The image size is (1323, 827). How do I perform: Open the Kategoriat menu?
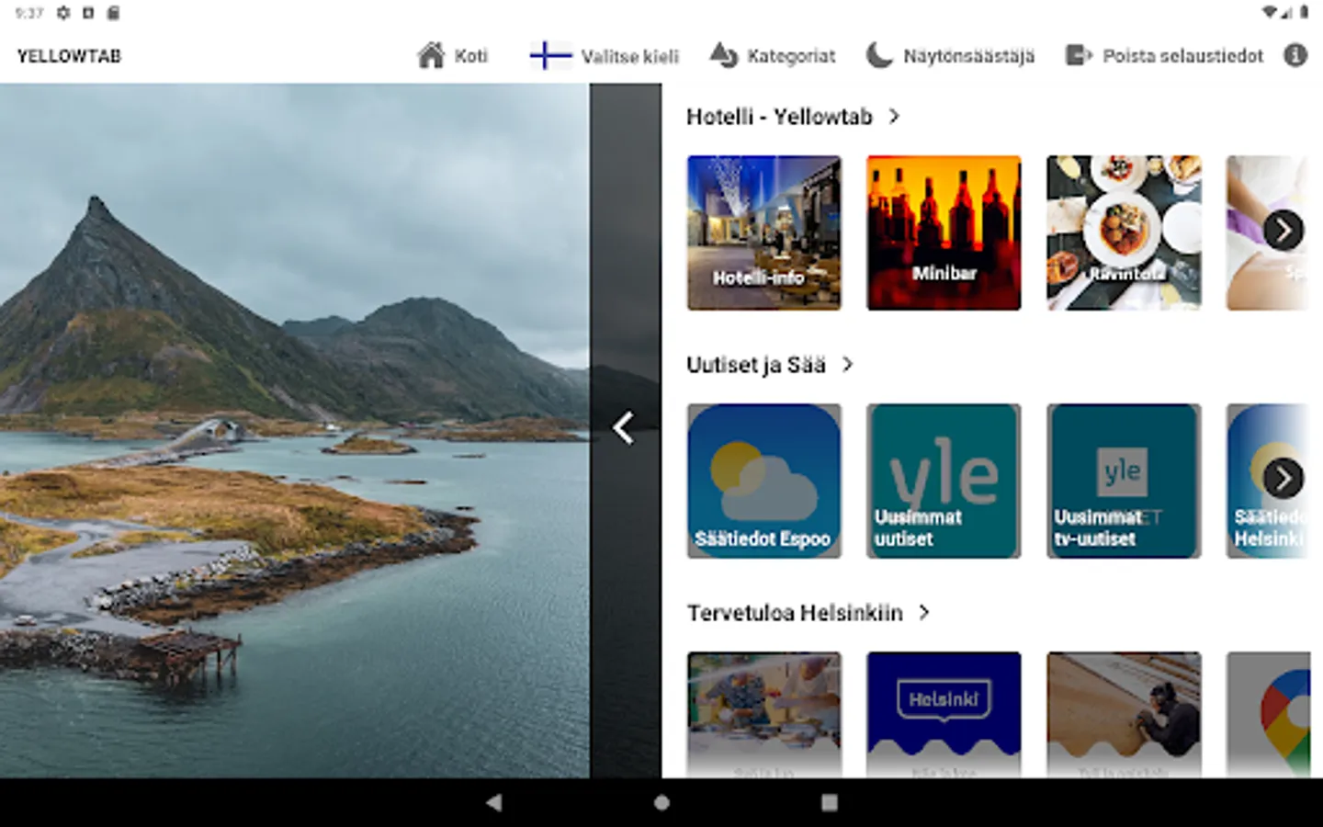[791, 56]
